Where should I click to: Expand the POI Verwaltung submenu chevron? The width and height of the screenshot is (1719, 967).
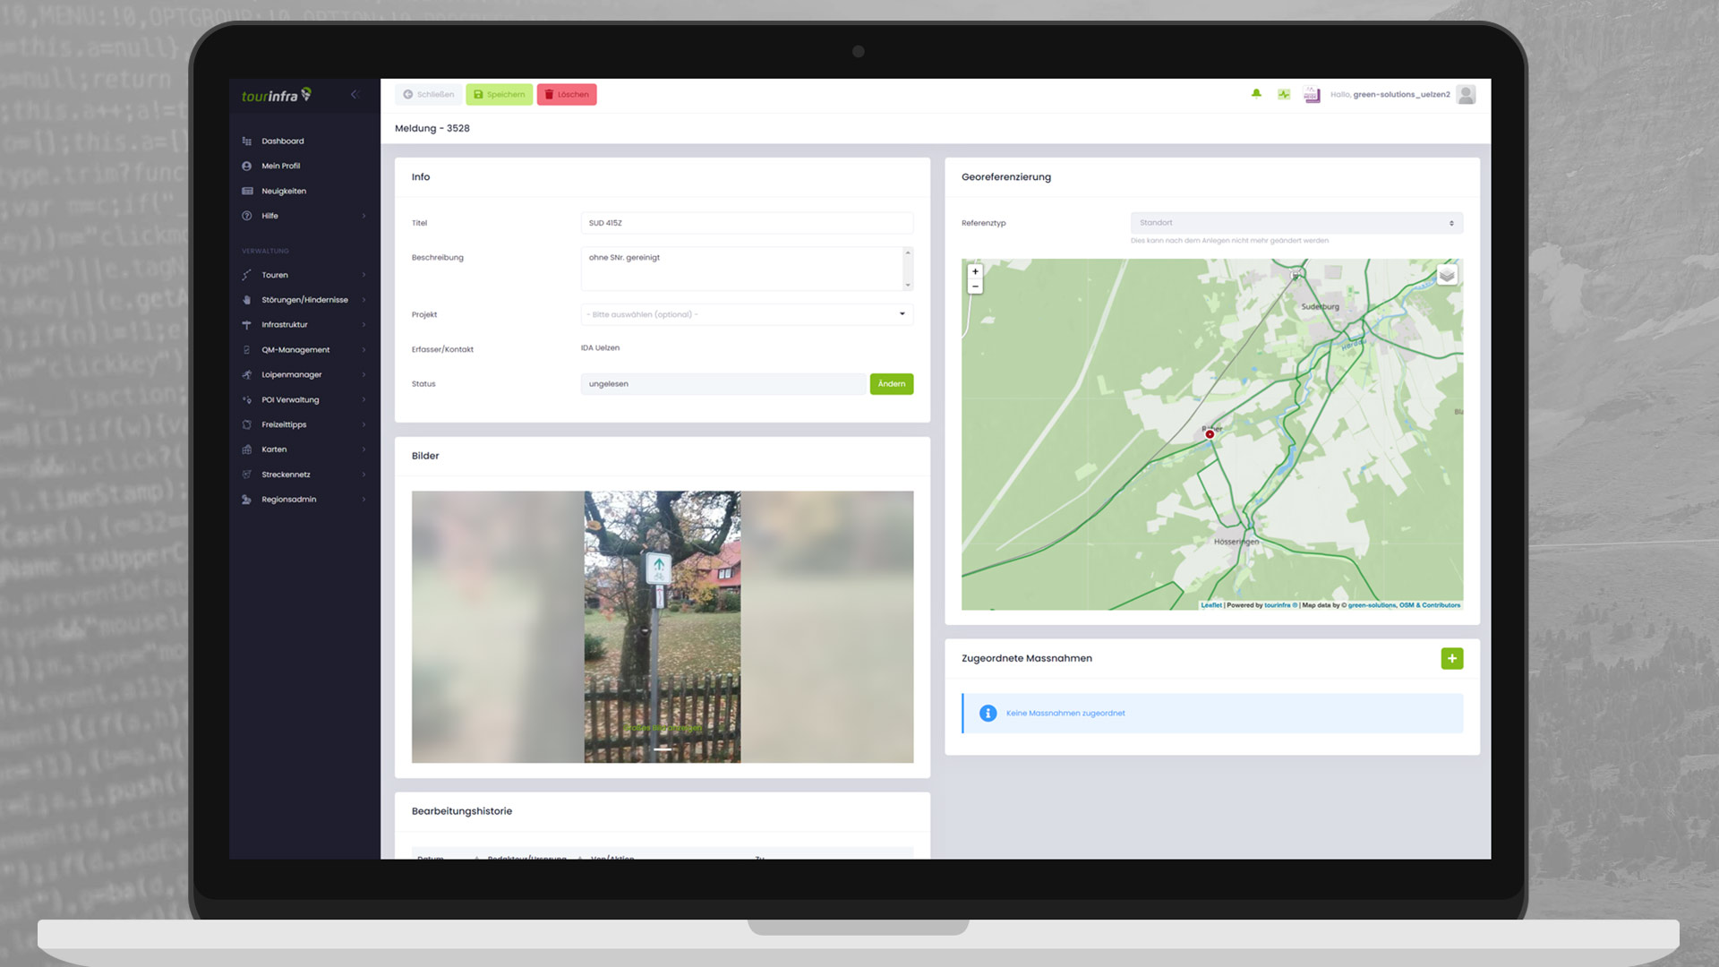click(363, 399)
